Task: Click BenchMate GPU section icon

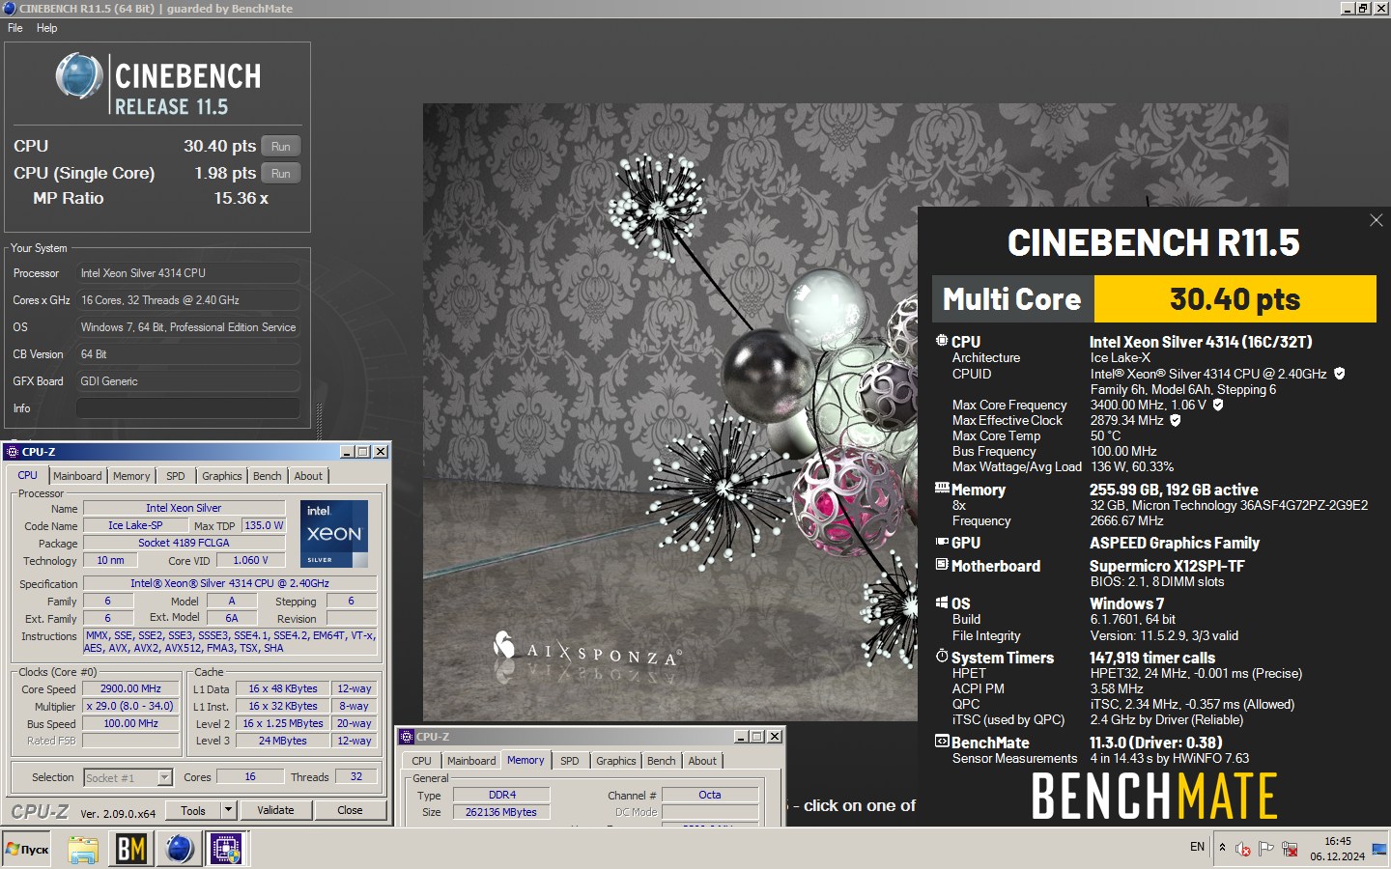Action: coord(942,542)
